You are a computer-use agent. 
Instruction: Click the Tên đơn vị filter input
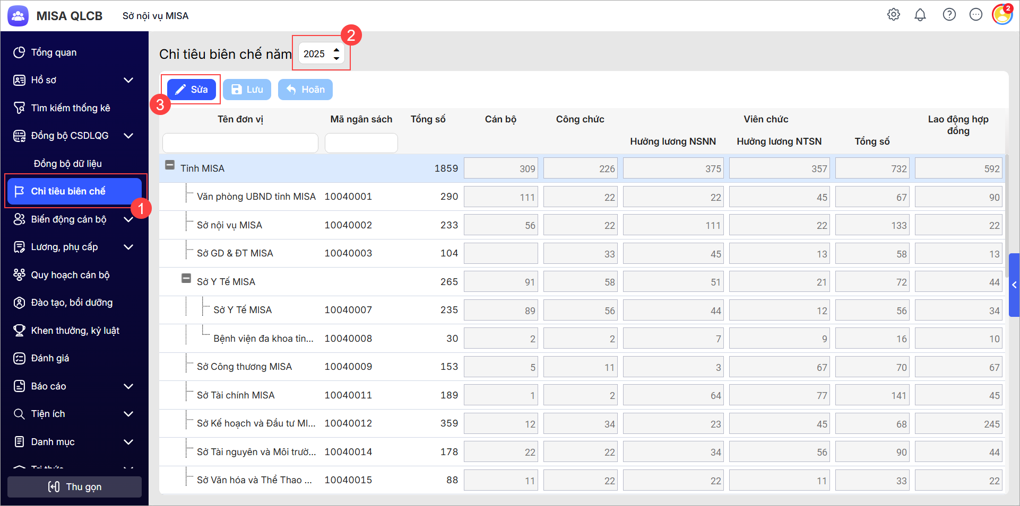pos(240,143)
